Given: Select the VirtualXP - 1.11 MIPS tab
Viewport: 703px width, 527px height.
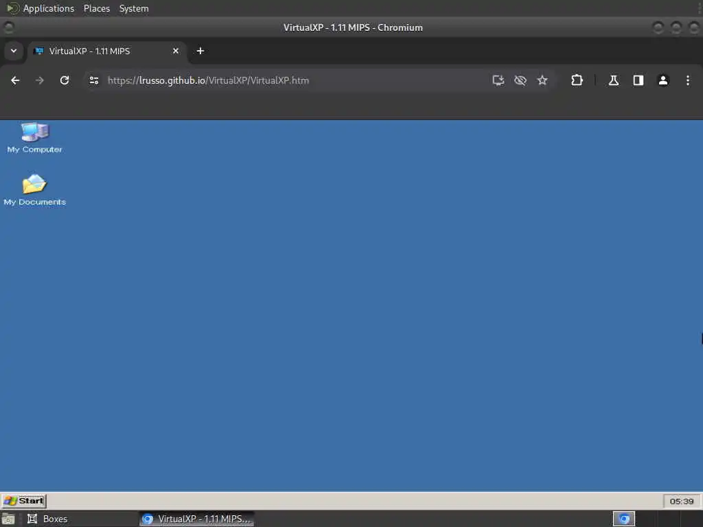Looking at the screenshot, I should (106, 51).
